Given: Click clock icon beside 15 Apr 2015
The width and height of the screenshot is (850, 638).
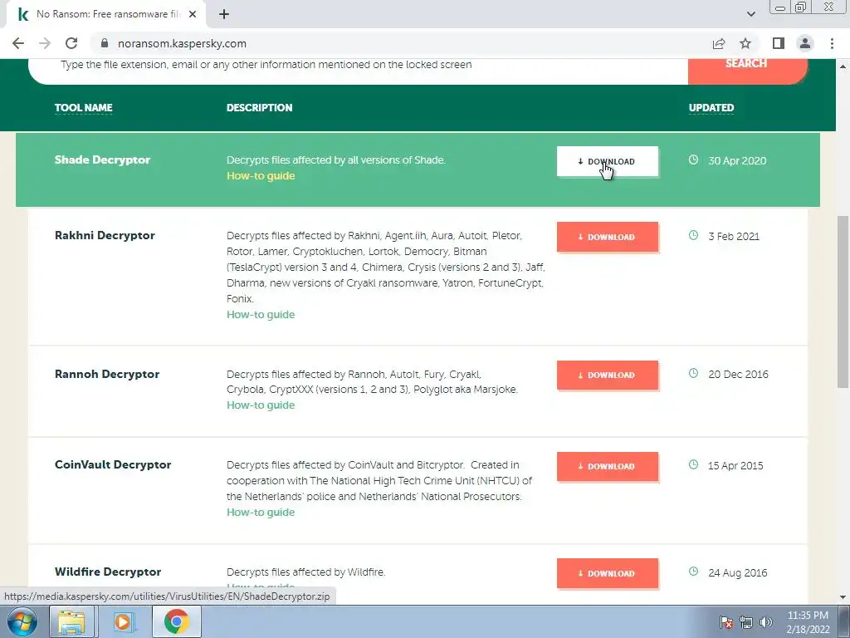Looking at the screenshot, I should click(693, 464).
